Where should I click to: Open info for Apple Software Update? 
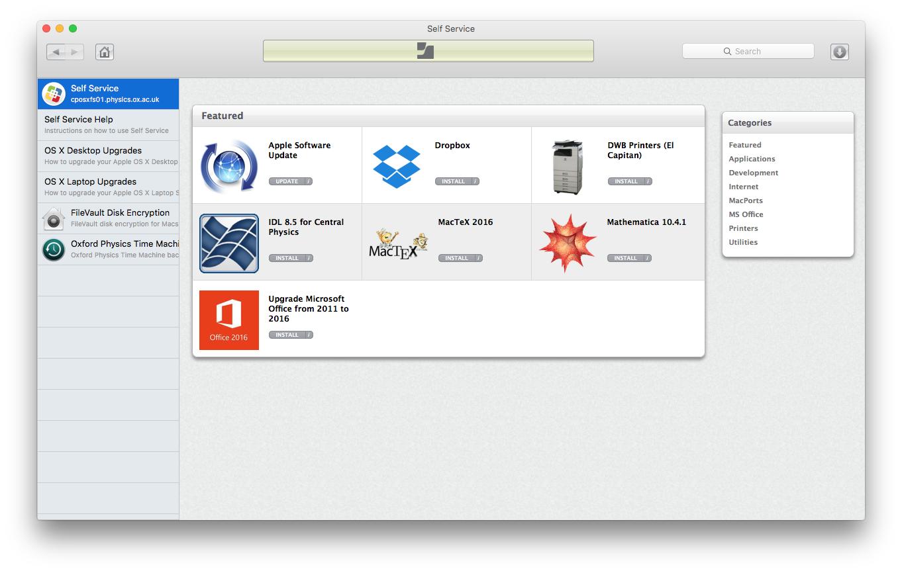[x=309, y=181]
